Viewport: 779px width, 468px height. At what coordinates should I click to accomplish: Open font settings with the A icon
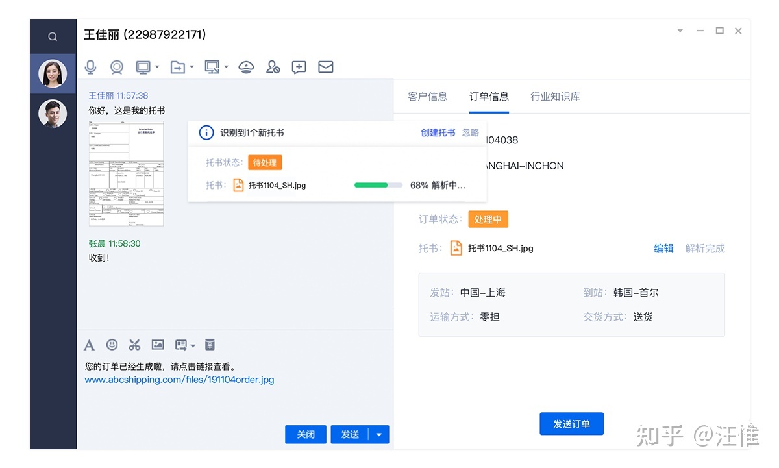coord(89,345)
